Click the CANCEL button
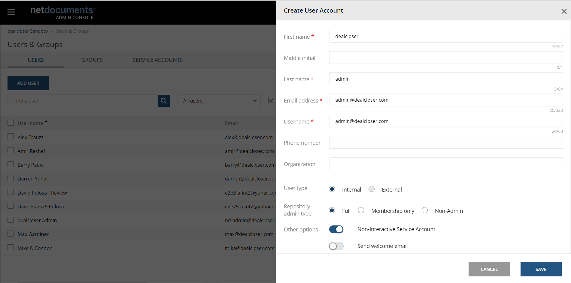Screen dimensions: 571x283 coord(489,269)
